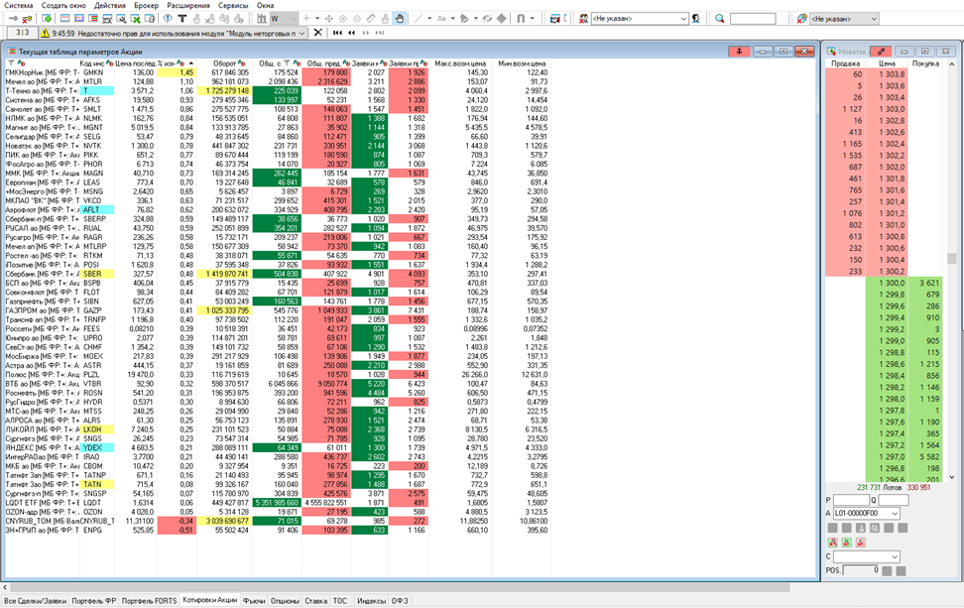Image resolution: width=964 pixels, height=608 pixels.
Task: Open the C dropdown in order panel
Action: (867, 556)
